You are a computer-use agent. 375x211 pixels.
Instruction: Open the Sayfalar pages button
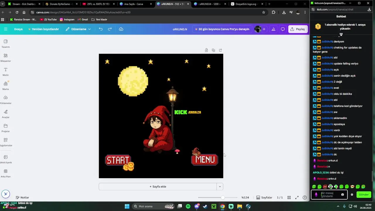pos(264,198)
